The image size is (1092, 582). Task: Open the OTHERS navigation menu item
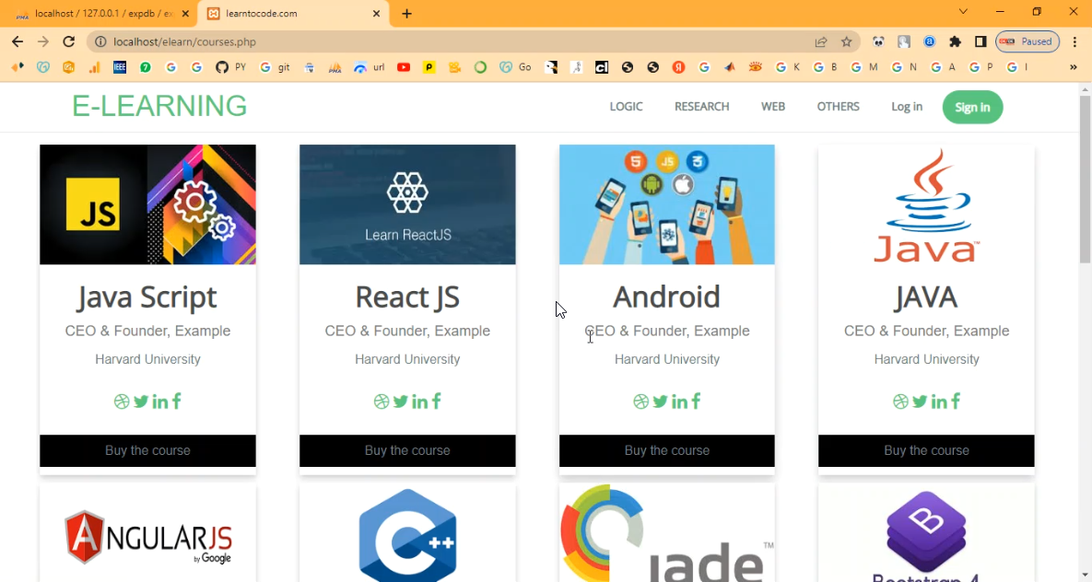coord(838,107)
